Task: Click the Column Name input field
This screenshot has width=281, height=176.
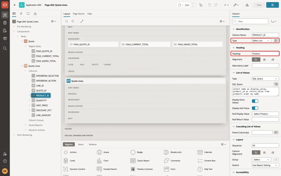Action: 265,35
